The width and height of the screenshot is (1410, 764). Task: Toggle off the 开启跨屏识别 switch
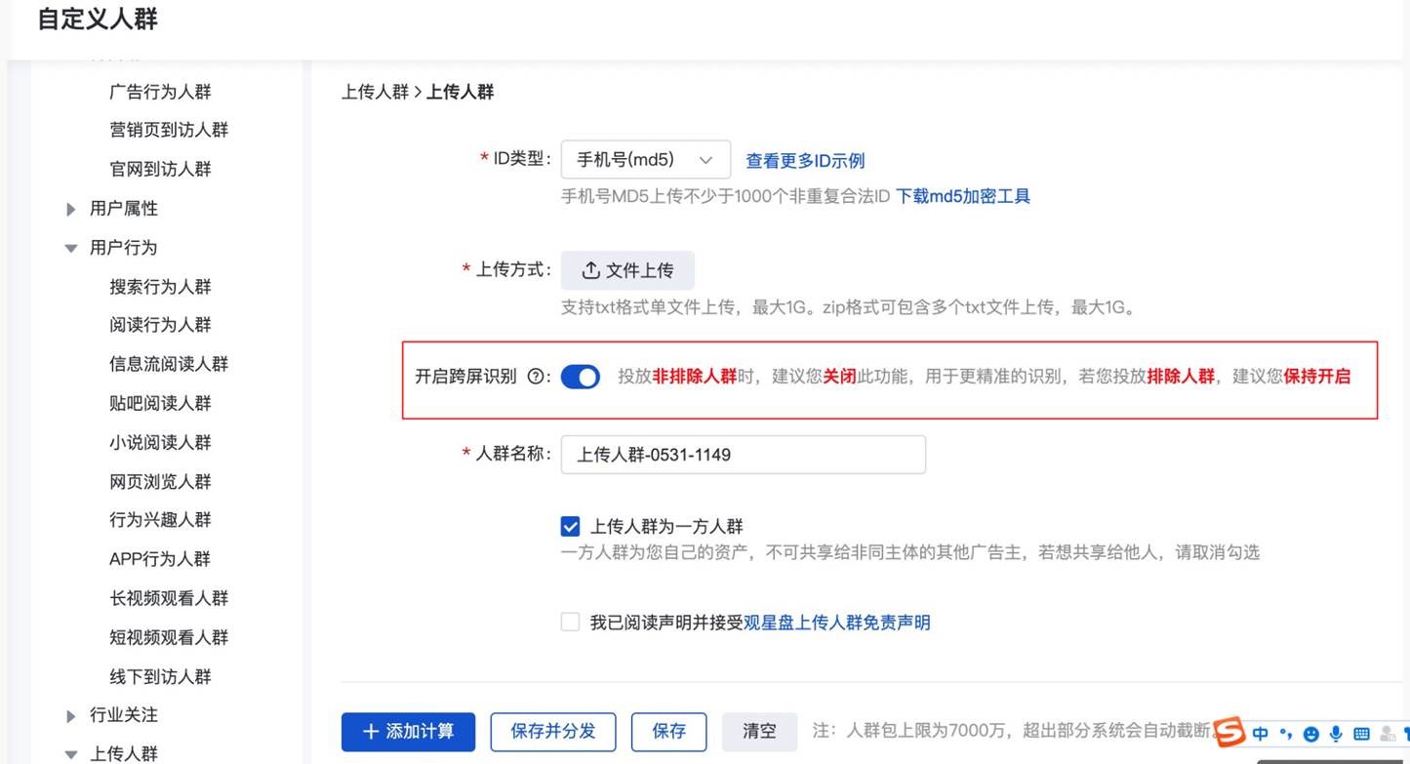[580, 375]
